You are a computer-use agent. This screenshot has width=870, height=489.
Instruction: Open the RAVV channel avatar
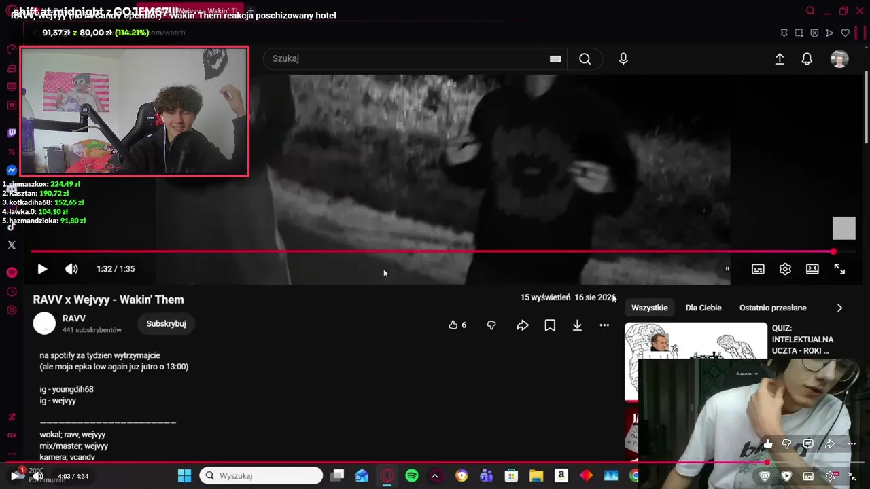point(44,323)
